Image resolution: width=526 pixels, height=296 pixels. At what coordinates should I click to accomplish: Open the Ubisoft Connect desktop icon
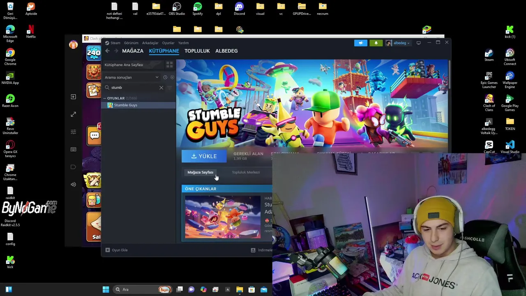point(510,57)
